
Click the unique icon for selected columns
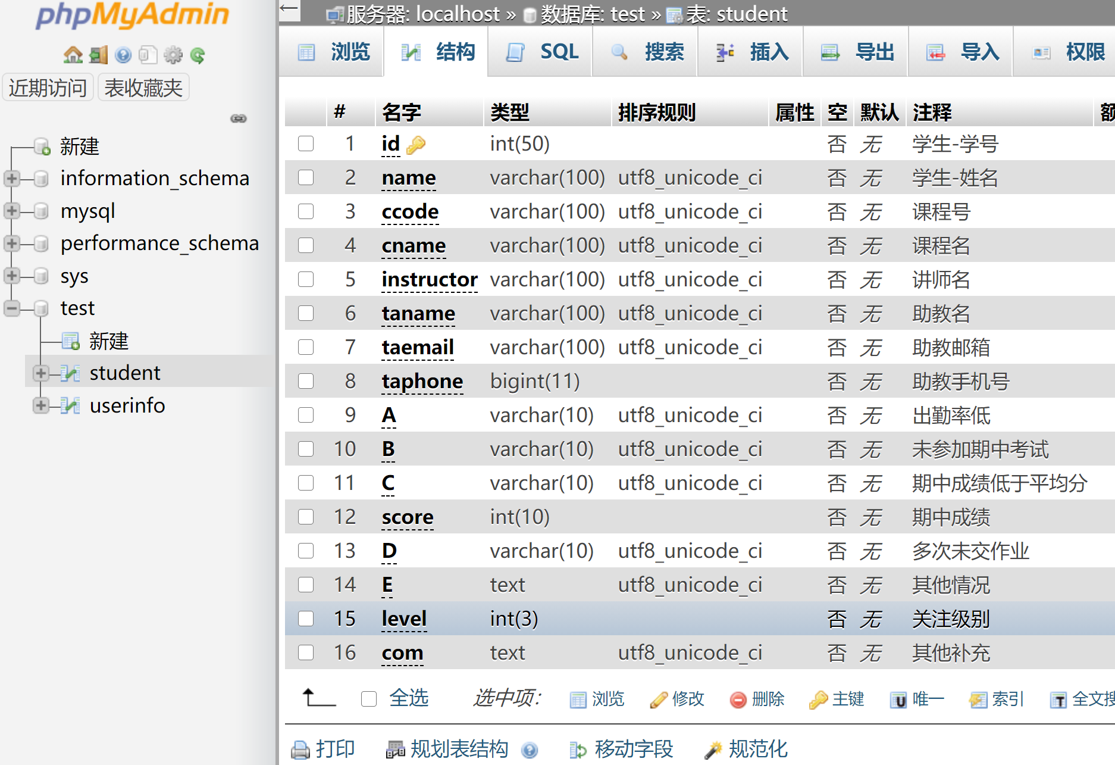pos(898,700)
